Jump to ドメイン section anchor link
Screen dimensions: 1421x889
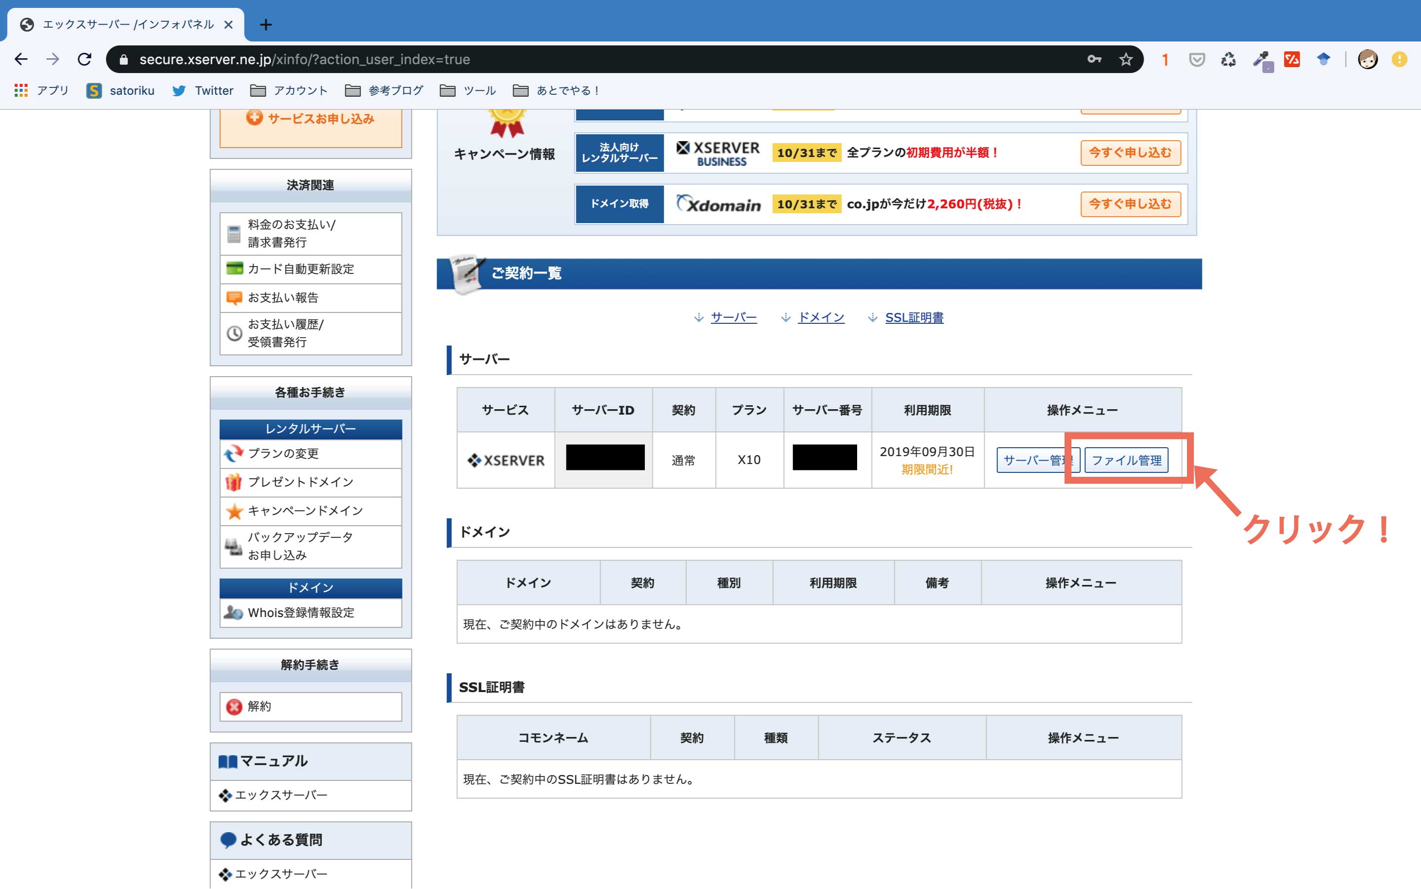pyautogui.click(x=821, y=317)
